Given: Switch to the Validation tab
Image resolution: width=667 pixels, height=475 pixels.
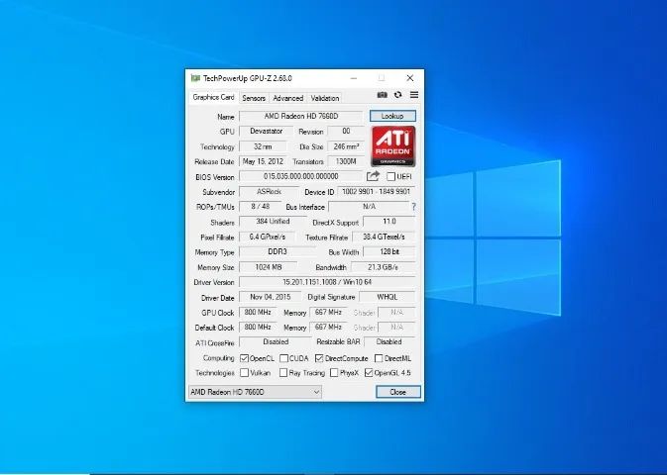Looking at the screenshot, I should click(x=324, y=98).
